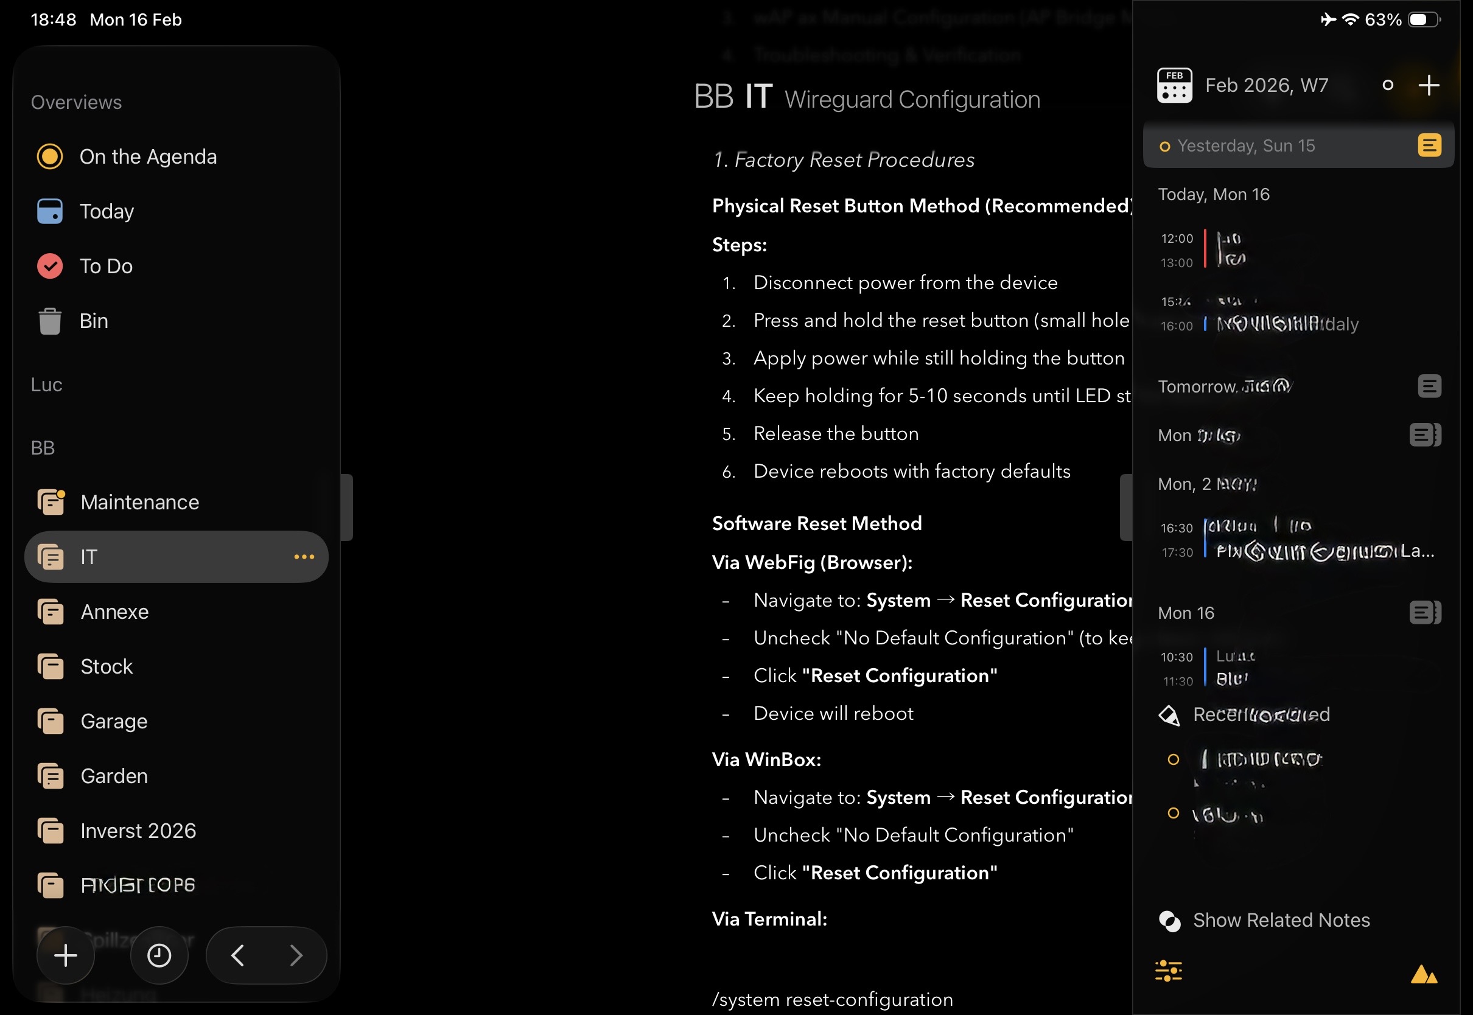Screen dimensions: 1473x1015
Task: Open the Feb calendar icon
Action: click(x=1174, y=85)
